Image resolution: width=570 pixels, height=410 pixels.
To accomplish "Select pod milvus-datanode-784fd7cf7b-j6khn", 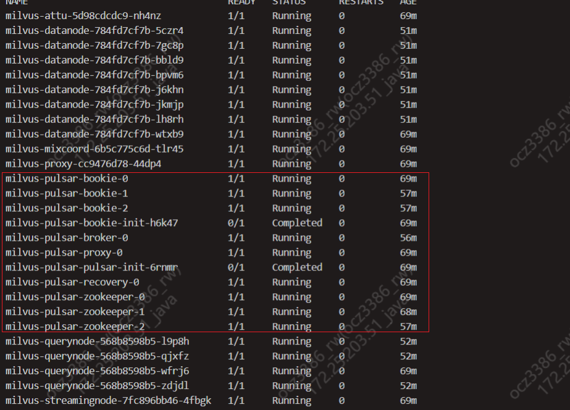I will pyautogui.click(x=94, y=90).
